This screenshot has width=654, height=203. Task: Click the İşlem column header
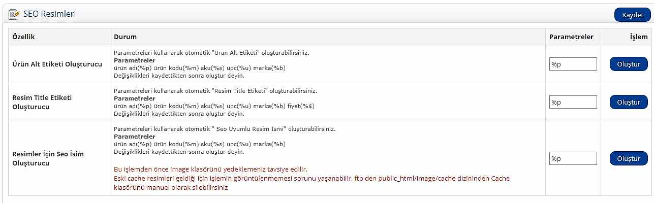coord(639,37)
